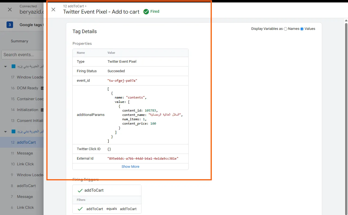This screenshot has width=348, height=215.
Task: Select the Values radio button for variable display
Action: (x=302, y=29)
